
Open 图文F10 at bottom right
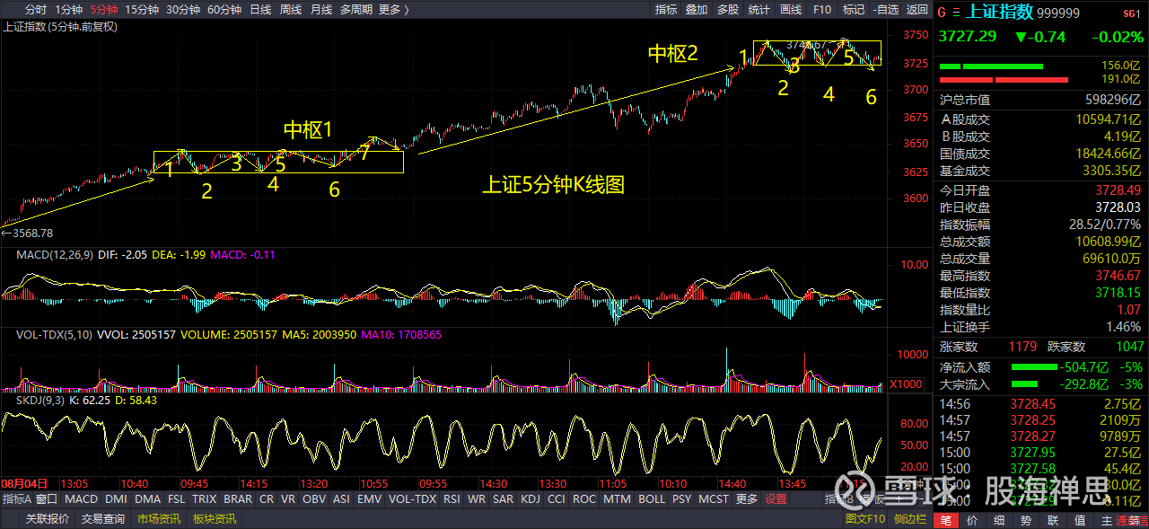[865, 519]
